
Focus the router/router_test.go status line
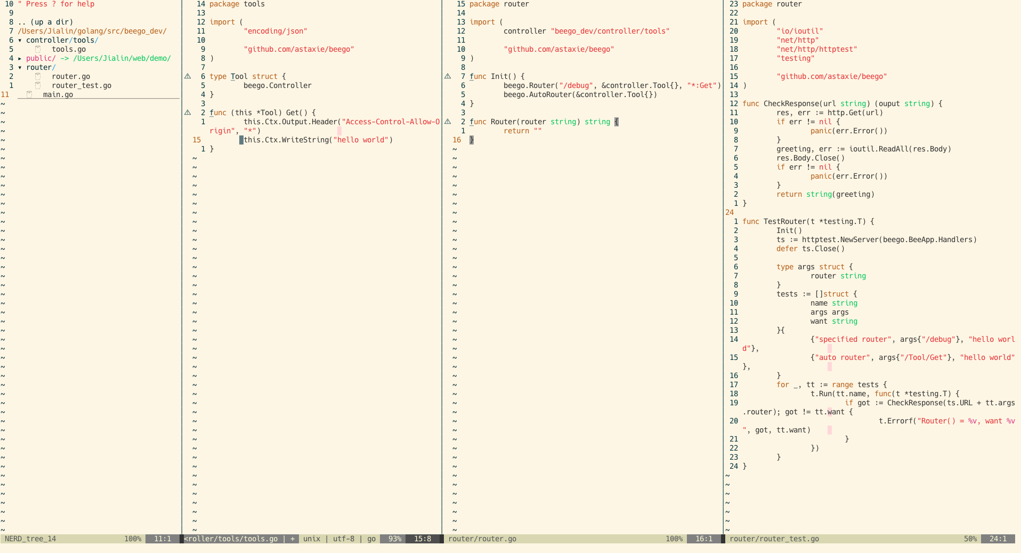pyautogui.click(x=774, y=539)
